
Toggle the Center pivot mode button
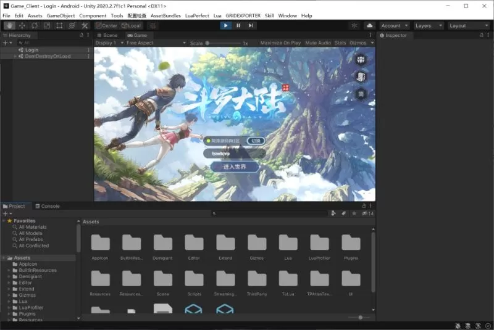pos(106,26)
